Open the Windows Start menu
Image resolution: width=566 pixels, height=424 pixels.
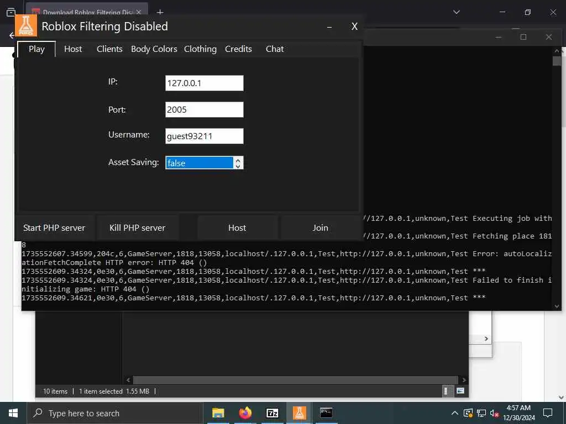pyautogui.click(x=13, y=413)
